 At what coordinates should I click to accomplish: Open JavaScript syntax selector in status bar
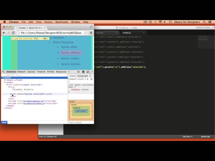(205, 137)
